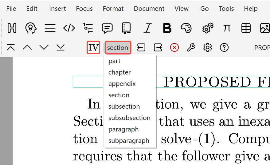
Task: Apply italic formatting
Action: pyautogui.click(x=148, y=28)
